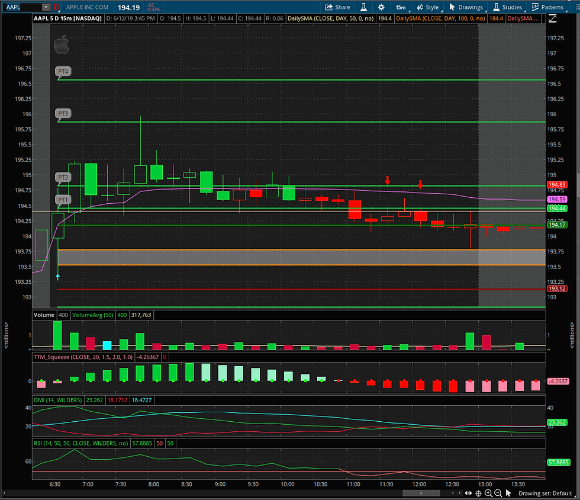Viewport: 580px width, 500px height.
Task: Click the scroll left arrow
Action: [453, 493]
